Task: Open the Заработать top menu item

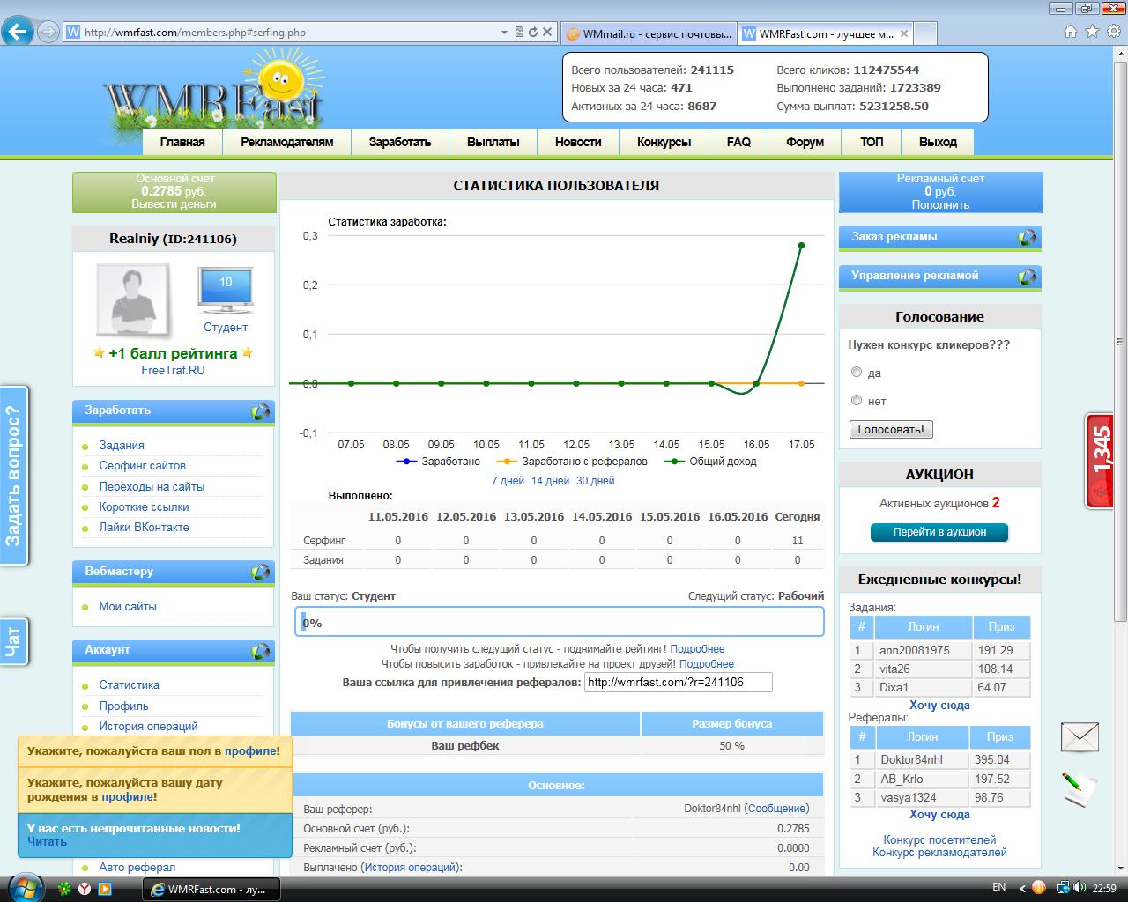Action: pyautogui.click(x=400, y=142)
